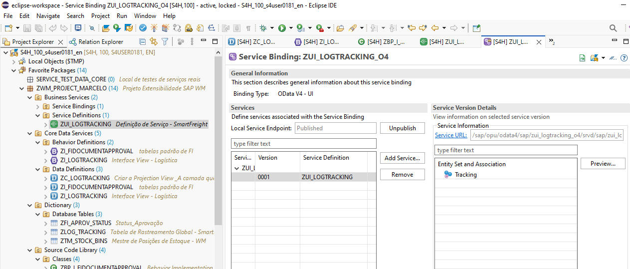Select ZLOG_TRACKING database table

(83, 232)
